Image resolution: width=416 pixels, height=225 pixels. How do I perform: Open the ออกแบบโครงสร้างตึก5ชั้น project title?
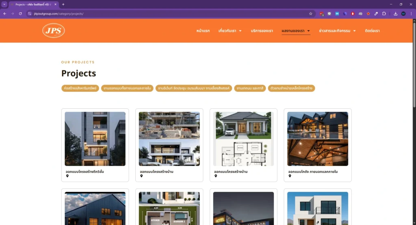(84, 171)
